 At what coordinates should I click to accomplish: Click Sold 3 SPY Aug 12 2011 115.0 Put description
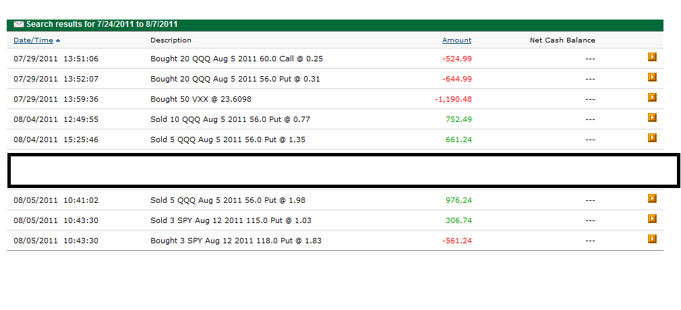click(x=231, y=220)
